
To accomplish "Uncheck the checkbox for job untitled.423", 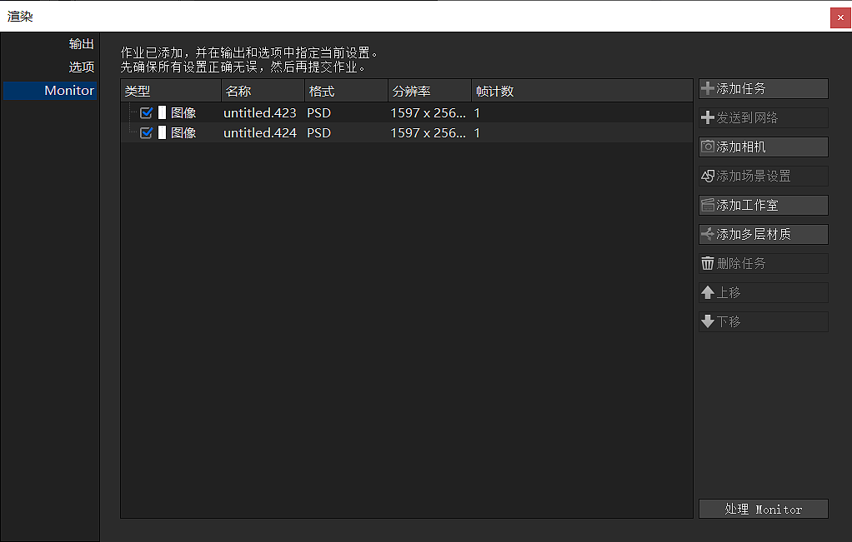I will click(146, 112).
